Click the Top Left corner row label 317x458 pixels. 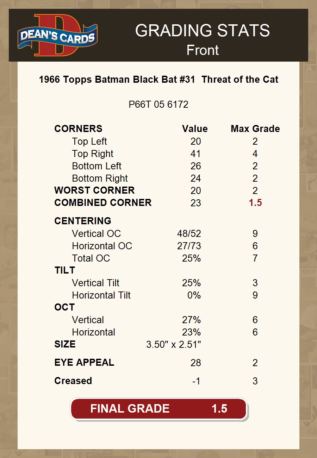pos(89,142)
